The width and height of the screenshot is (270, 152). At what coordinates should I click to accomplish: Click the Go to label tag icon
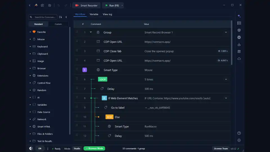click(x=106, y=107)
